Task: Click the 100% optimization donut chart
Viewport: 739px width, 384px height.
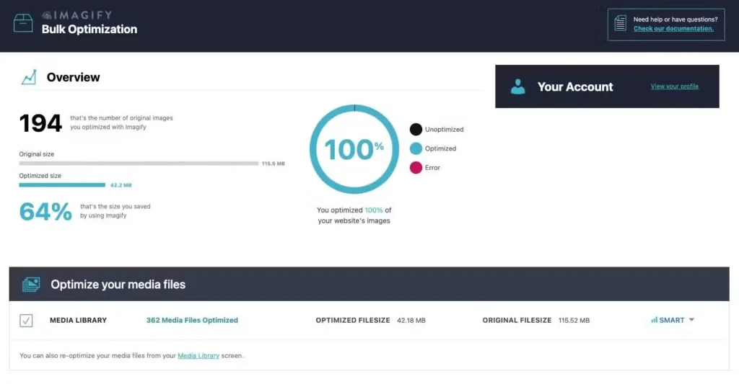Action: (354, 149)
